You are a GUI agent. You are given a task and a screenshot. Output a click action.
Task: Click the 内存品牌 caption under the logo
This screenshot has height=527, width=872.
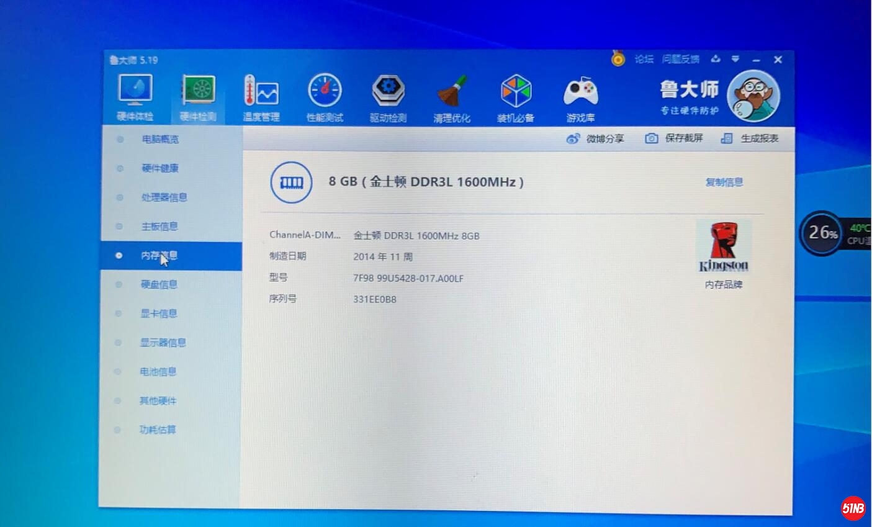(x=724, y=284)
